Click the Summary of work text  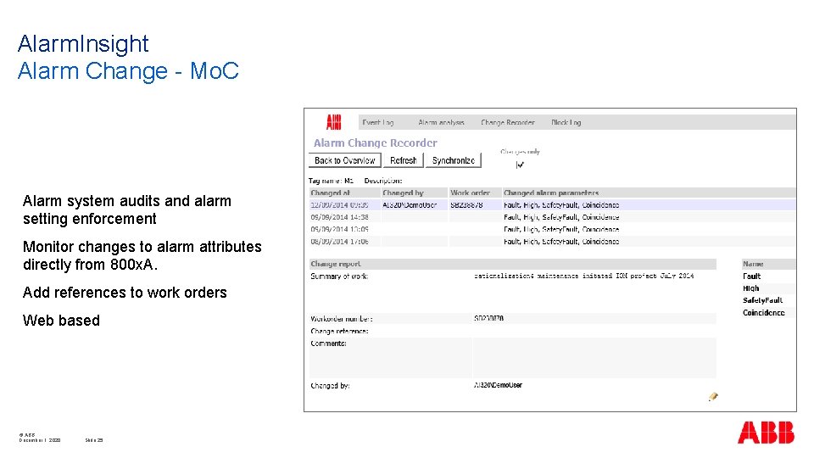(x=584, y=276)
